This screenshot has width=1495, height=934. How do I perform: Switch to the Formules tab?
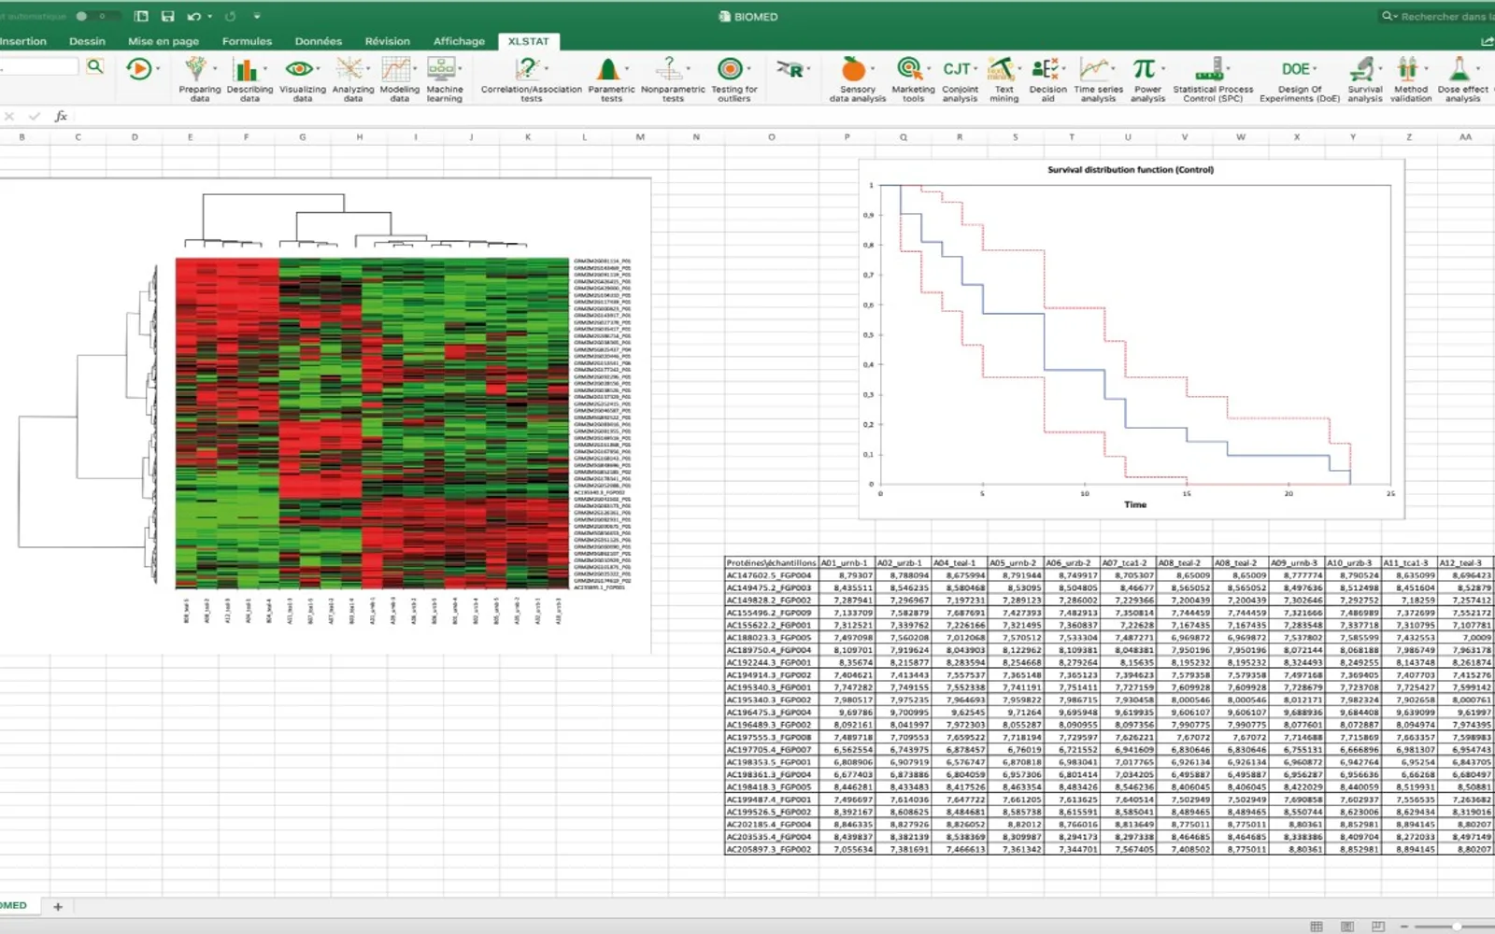(247, 41)
